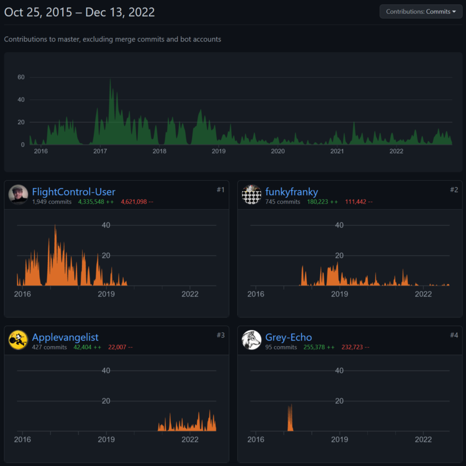Click Grey-Echo's orange commit spike
Screen dimensions: 466x466
(290, 418)
